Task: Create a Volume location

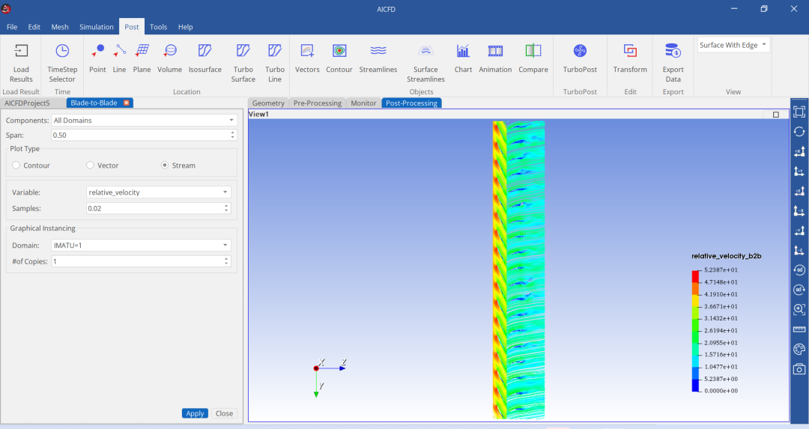Action: coord(169,58)
